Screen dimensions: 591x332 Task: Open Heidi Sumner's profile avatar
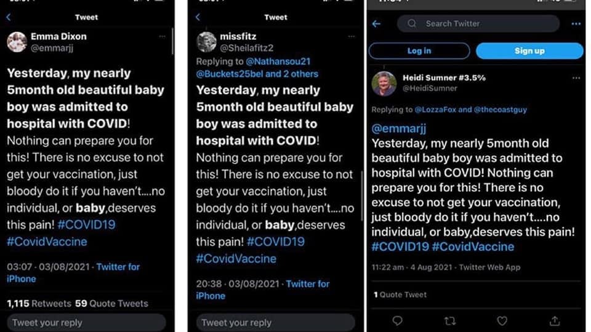(x=384, y=84)
